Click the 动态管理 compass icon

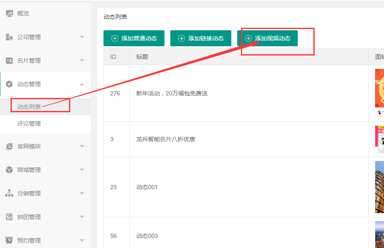(x=9, y=84)
